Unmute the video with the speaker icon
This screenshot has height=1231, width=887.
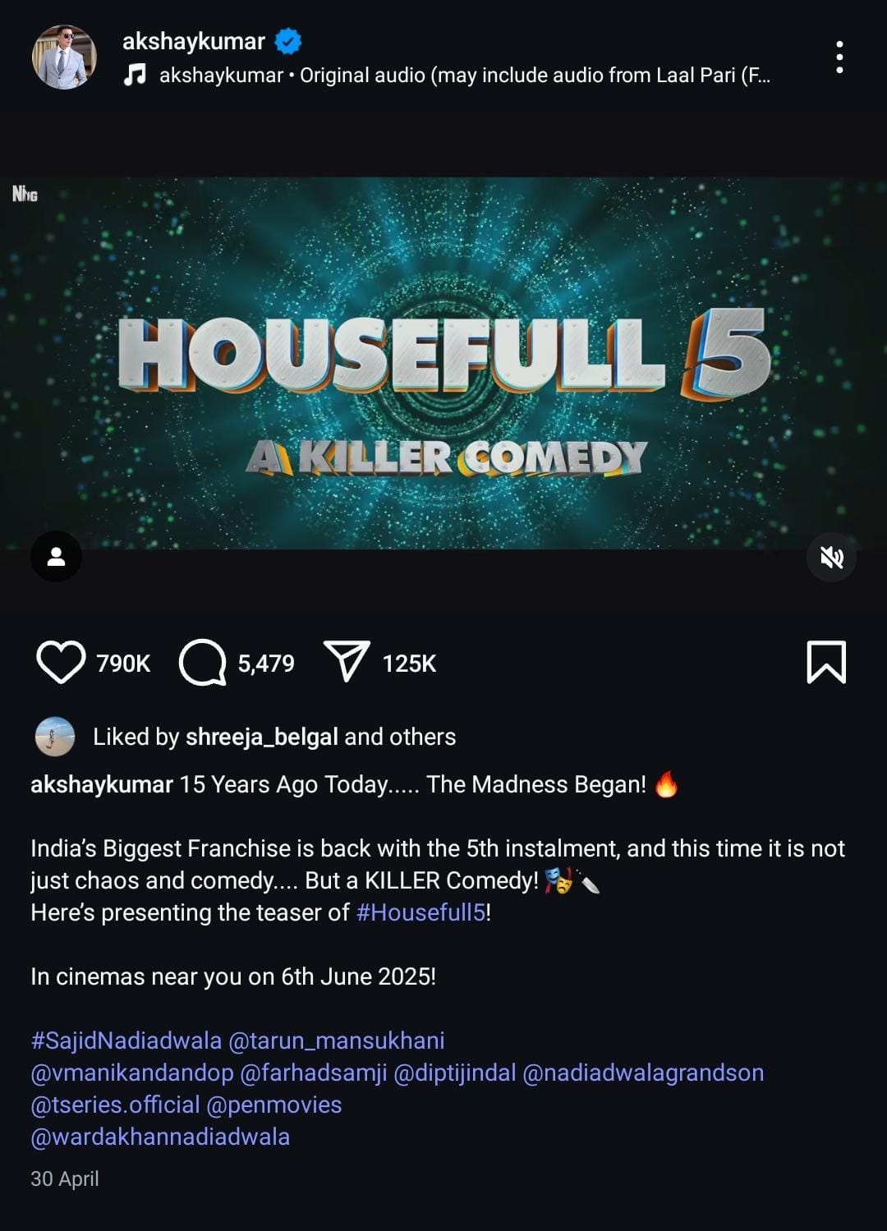pyautogui.click(x=831, y=557)
